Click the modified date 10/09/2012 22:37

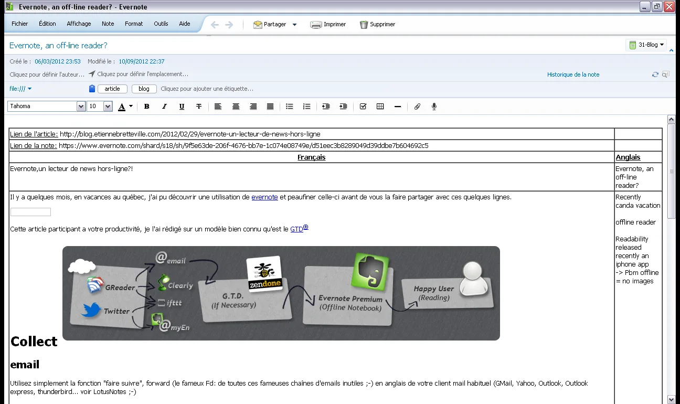pos(142,61)
